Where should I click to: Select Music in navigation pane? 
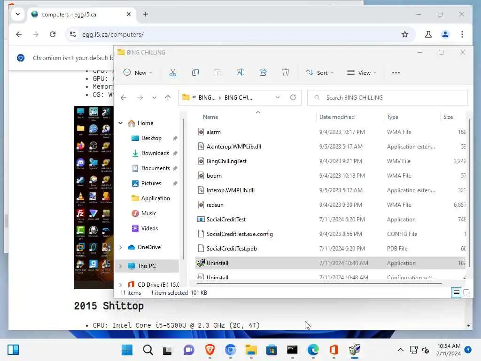tap(149, 213)
